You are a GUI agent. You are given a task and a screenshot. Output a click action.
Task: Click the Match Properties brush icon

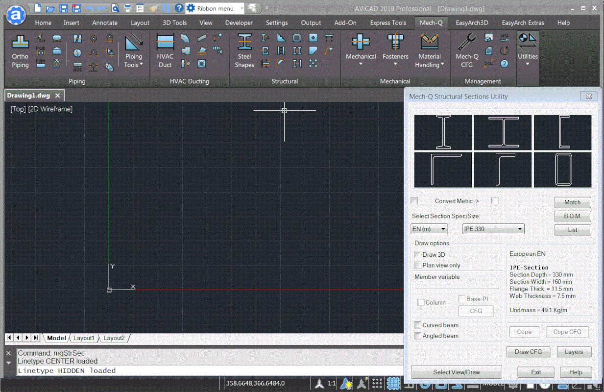click(153, 8)
